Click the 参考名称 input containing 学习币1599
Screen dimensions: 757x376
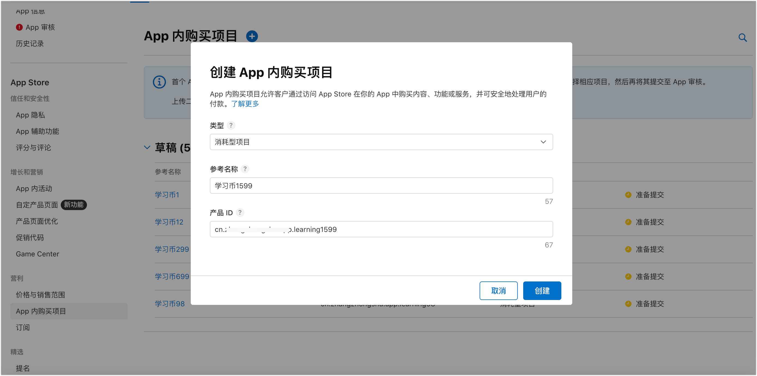381,186
